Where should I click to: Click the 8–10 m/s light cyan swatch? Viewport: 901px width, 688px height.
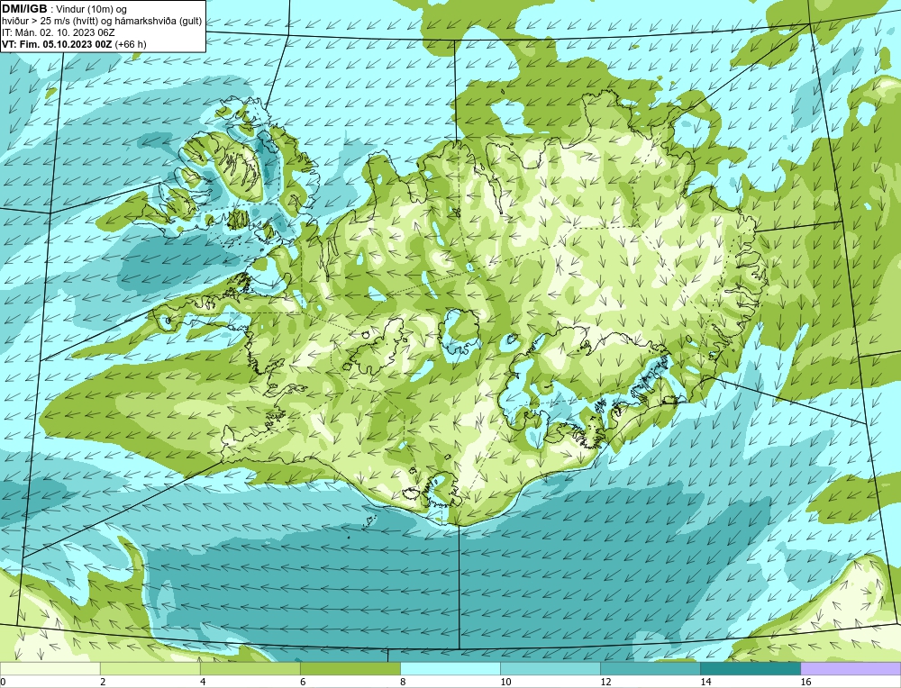click(450, 668)
